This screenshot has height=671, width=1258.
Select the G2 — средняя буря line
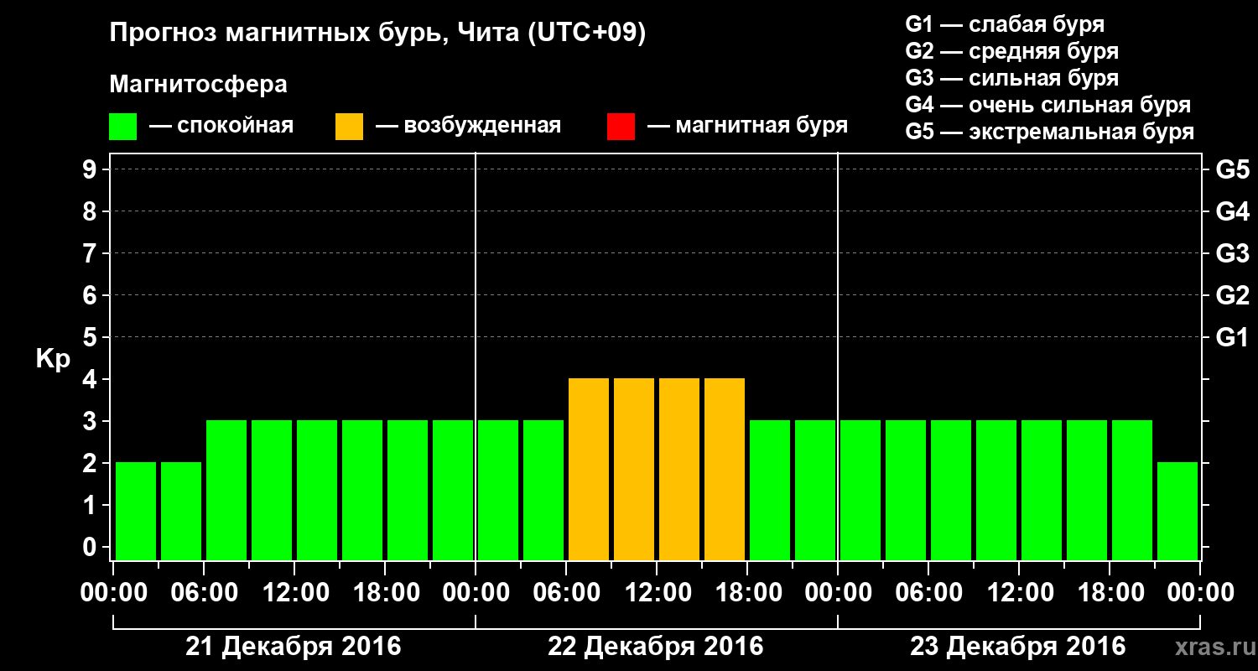click(x=1011, y=51)
